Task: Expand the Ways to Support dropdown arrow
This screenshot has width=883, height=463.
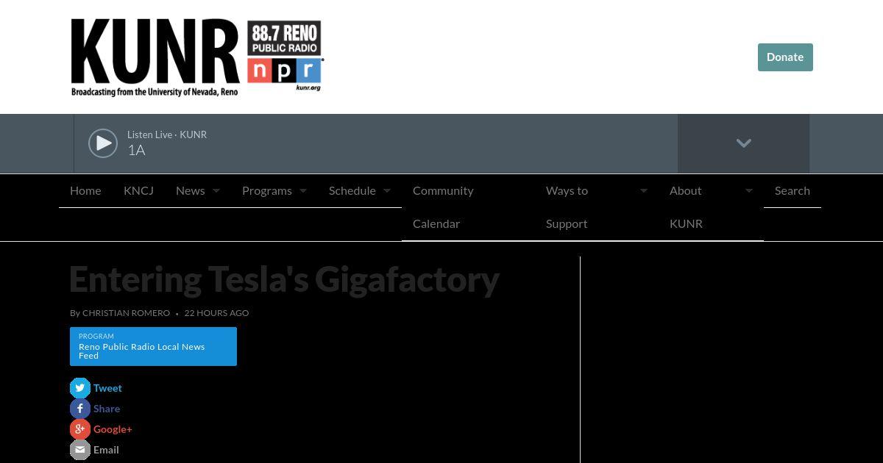Action: click(x=644, y=190)
